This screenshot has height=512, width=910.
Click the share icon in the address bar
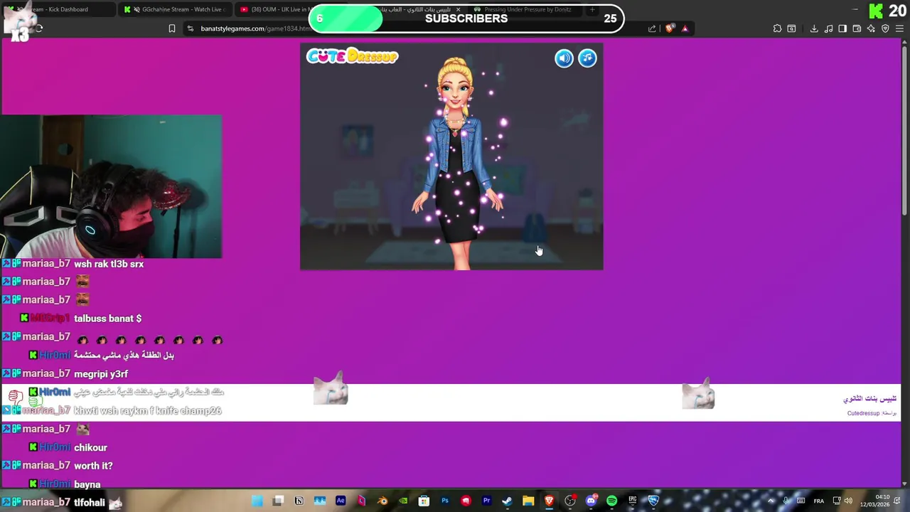(x=652, y=28)
